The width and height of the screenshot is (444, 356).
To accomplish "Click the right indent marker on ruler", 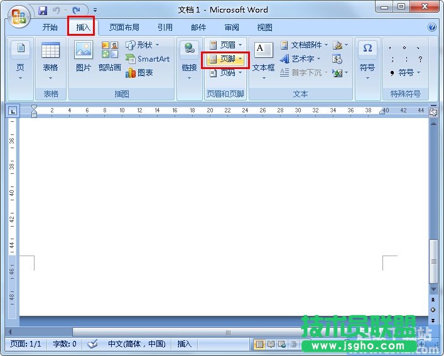I will point(382,112).
